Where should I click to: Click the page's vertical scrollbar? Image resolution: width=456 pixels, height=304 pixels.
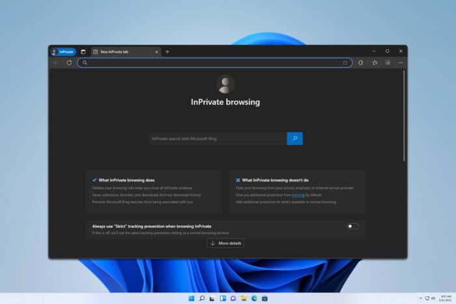pyautogui.click(x=405, y=117)
